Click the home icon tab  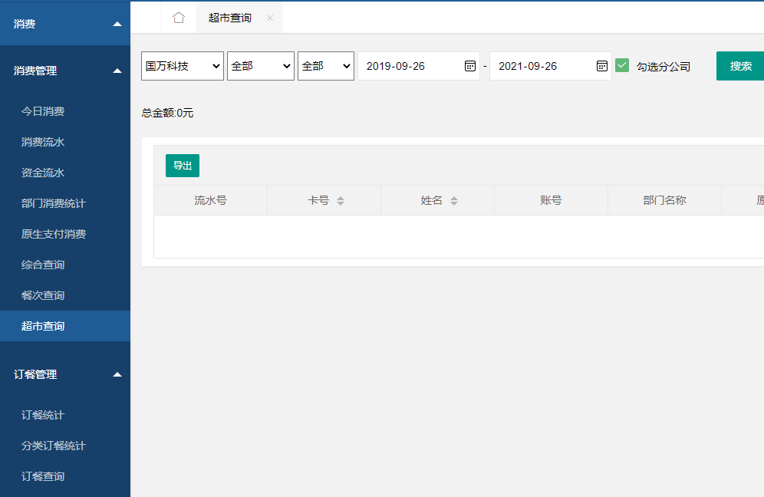179,18
